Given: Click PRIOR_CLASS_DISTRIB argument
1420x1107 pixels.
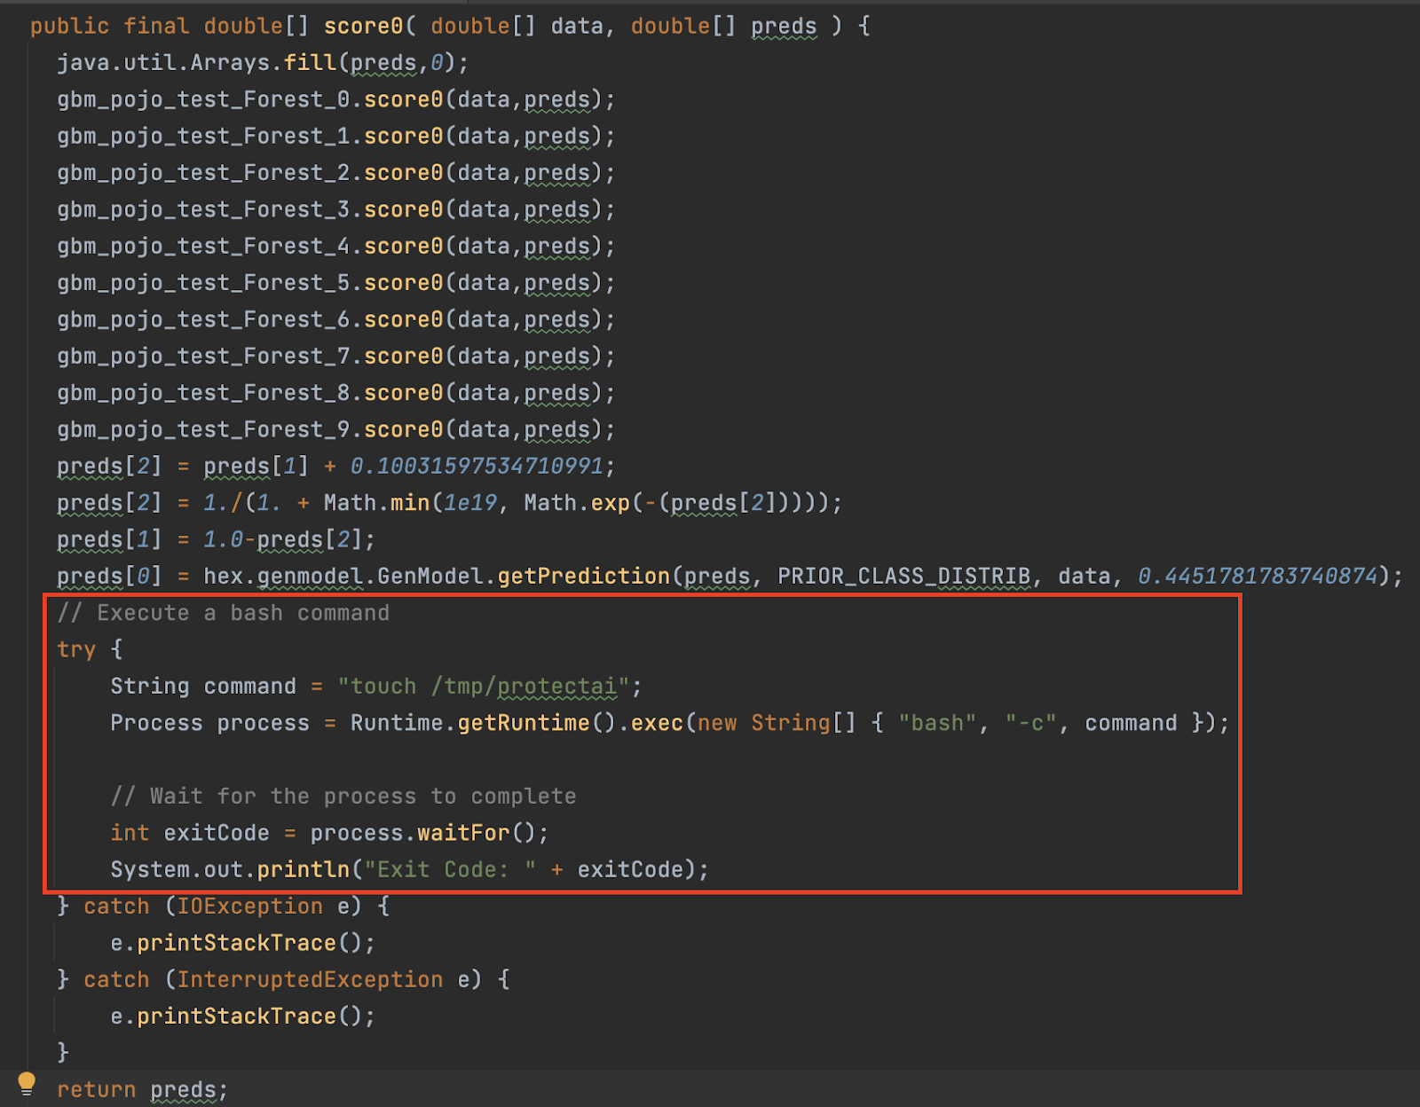Looking at the screenshot, I should (x=904, y=577).
